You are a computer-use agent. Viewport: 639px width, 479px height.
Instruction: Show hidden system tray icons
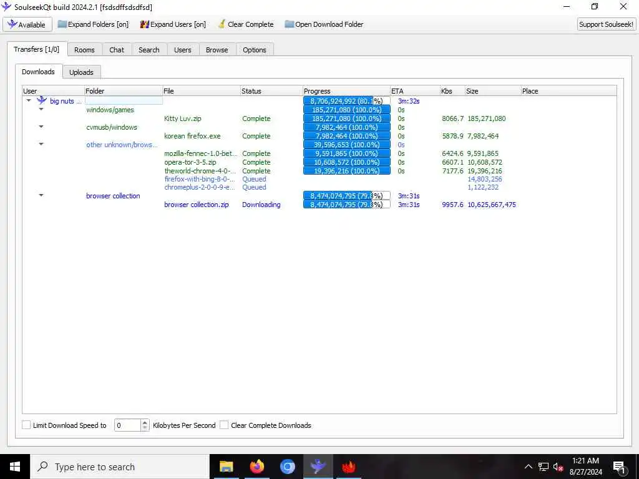coord(528,467)
